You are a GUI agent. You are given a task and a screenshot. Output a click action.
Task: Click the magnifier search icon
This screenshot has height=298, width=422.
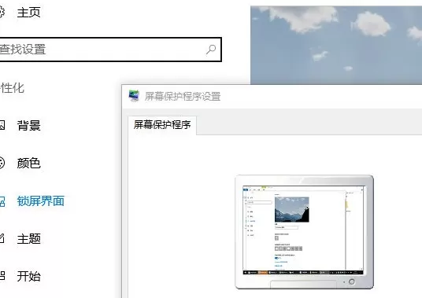(211, 50)
